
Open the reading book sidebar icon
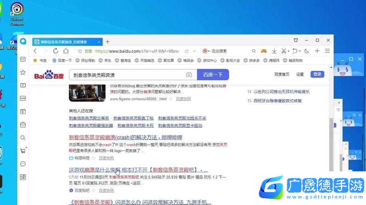23,85
